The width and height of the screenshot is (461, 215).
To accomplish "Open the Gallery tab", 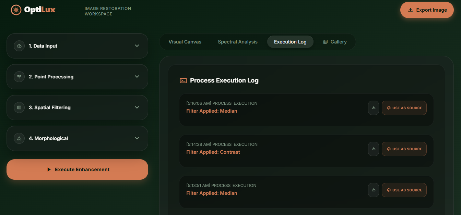I will click(335, 42).
